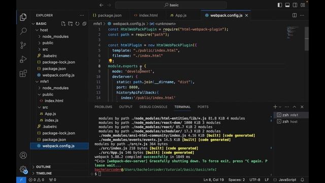325x183 pixels.
Task: Expand mfe1 node_modules folder
Action: point(40,88)
